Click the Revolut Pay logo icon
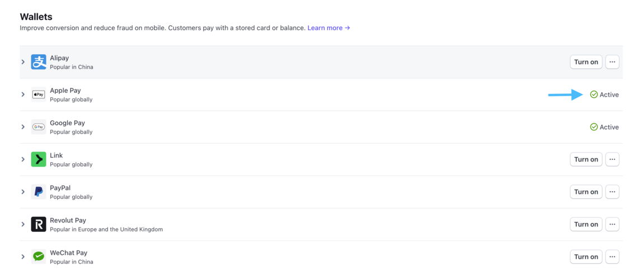 39,224
